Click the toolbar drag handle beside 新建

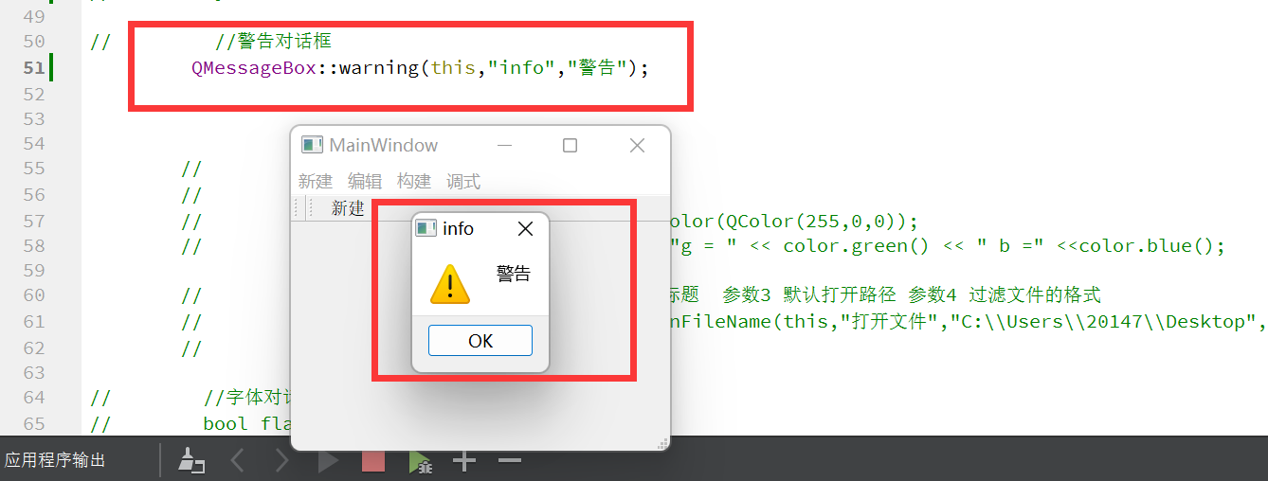point(301,208)
